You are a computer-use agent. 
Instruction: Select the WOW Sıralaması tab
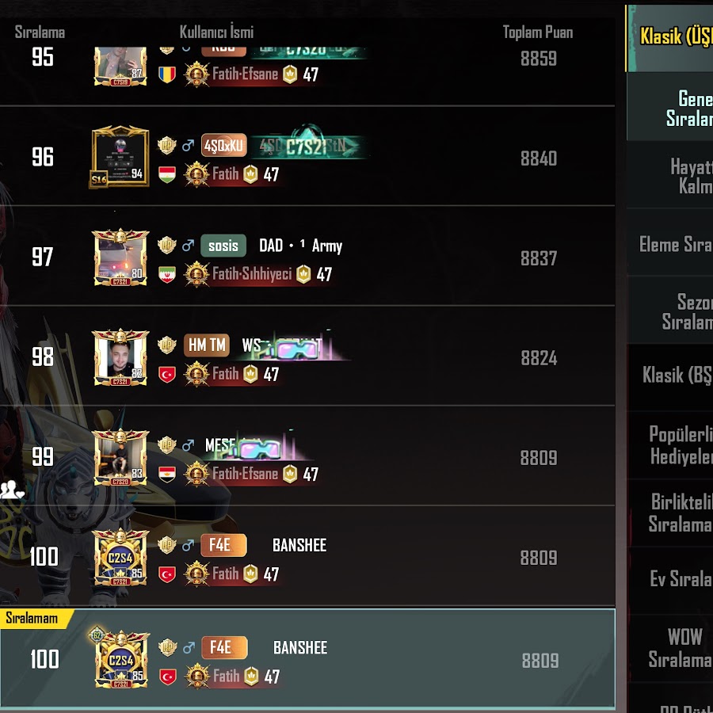[669, 647]
